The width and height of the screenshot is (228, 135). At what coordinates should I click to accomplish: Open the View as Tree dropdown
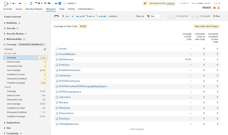coord(155,16)
